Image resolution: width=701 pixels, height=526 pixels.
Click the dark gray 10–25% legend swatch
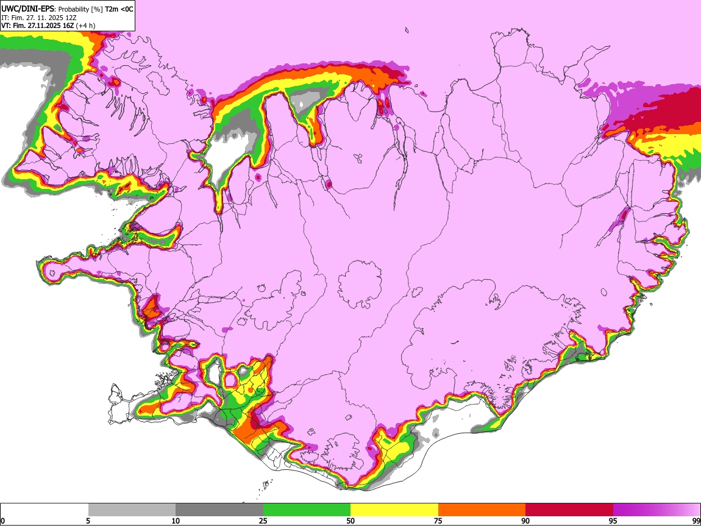(219, 510)
